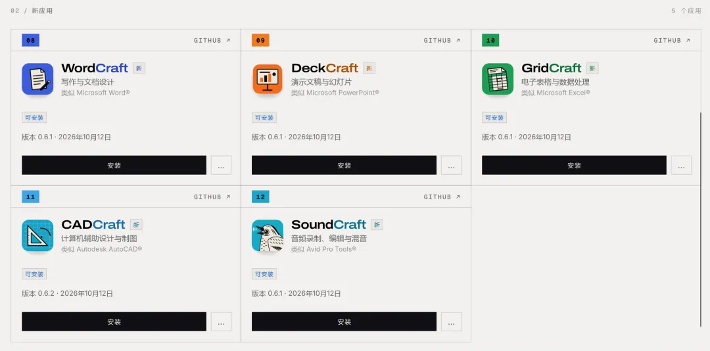The image size is (710, 351).
Task: Install DeckCraft with the 安装 button
Action: pos(344,165)
